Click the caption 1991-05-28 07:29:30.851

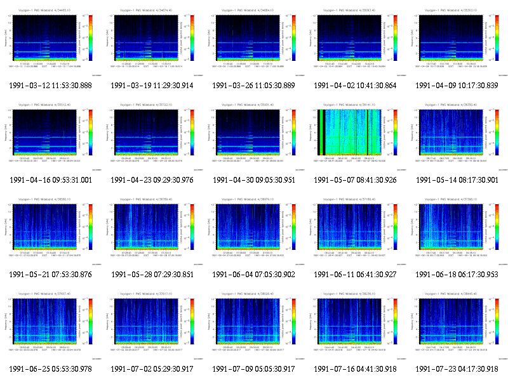tap(152, 275)
